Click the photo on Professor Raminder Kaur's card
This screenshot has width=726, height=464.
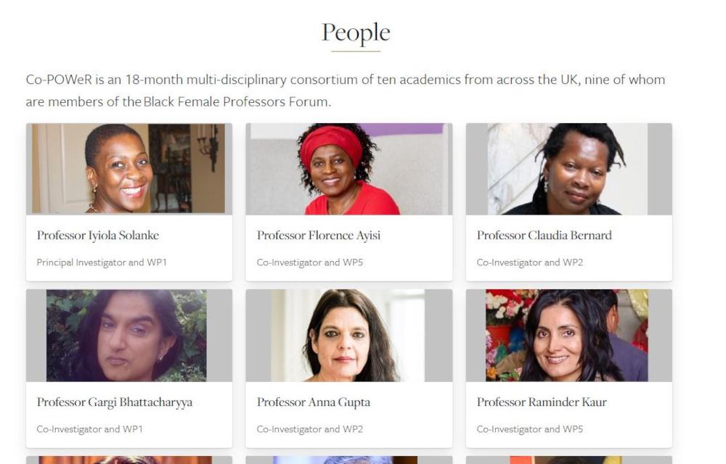(568, 336)
